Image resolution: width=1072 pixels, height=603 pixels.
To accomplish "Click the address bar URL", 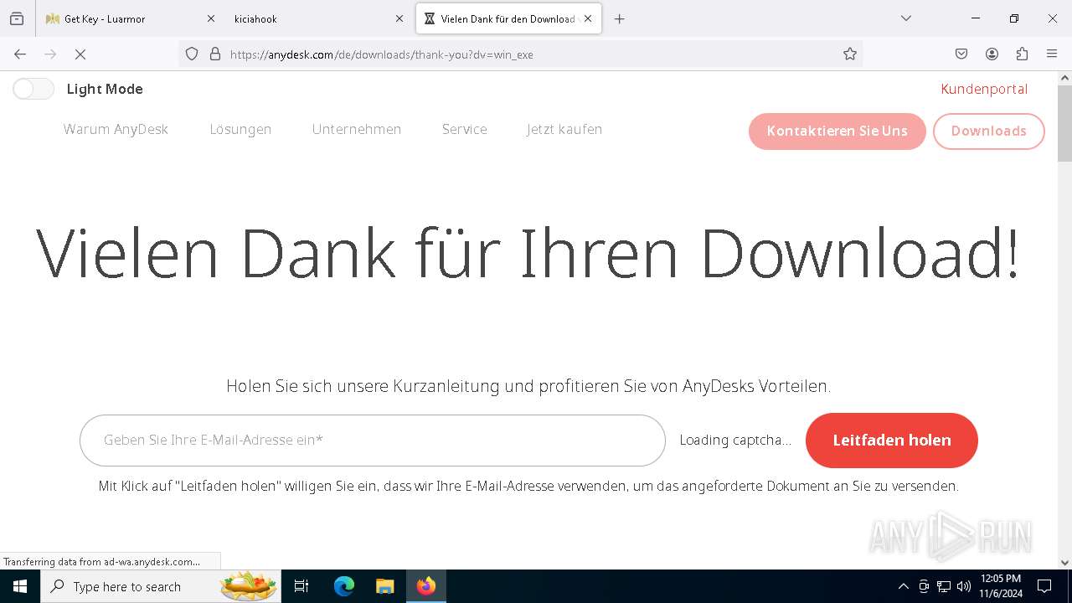I will [381, 54].
